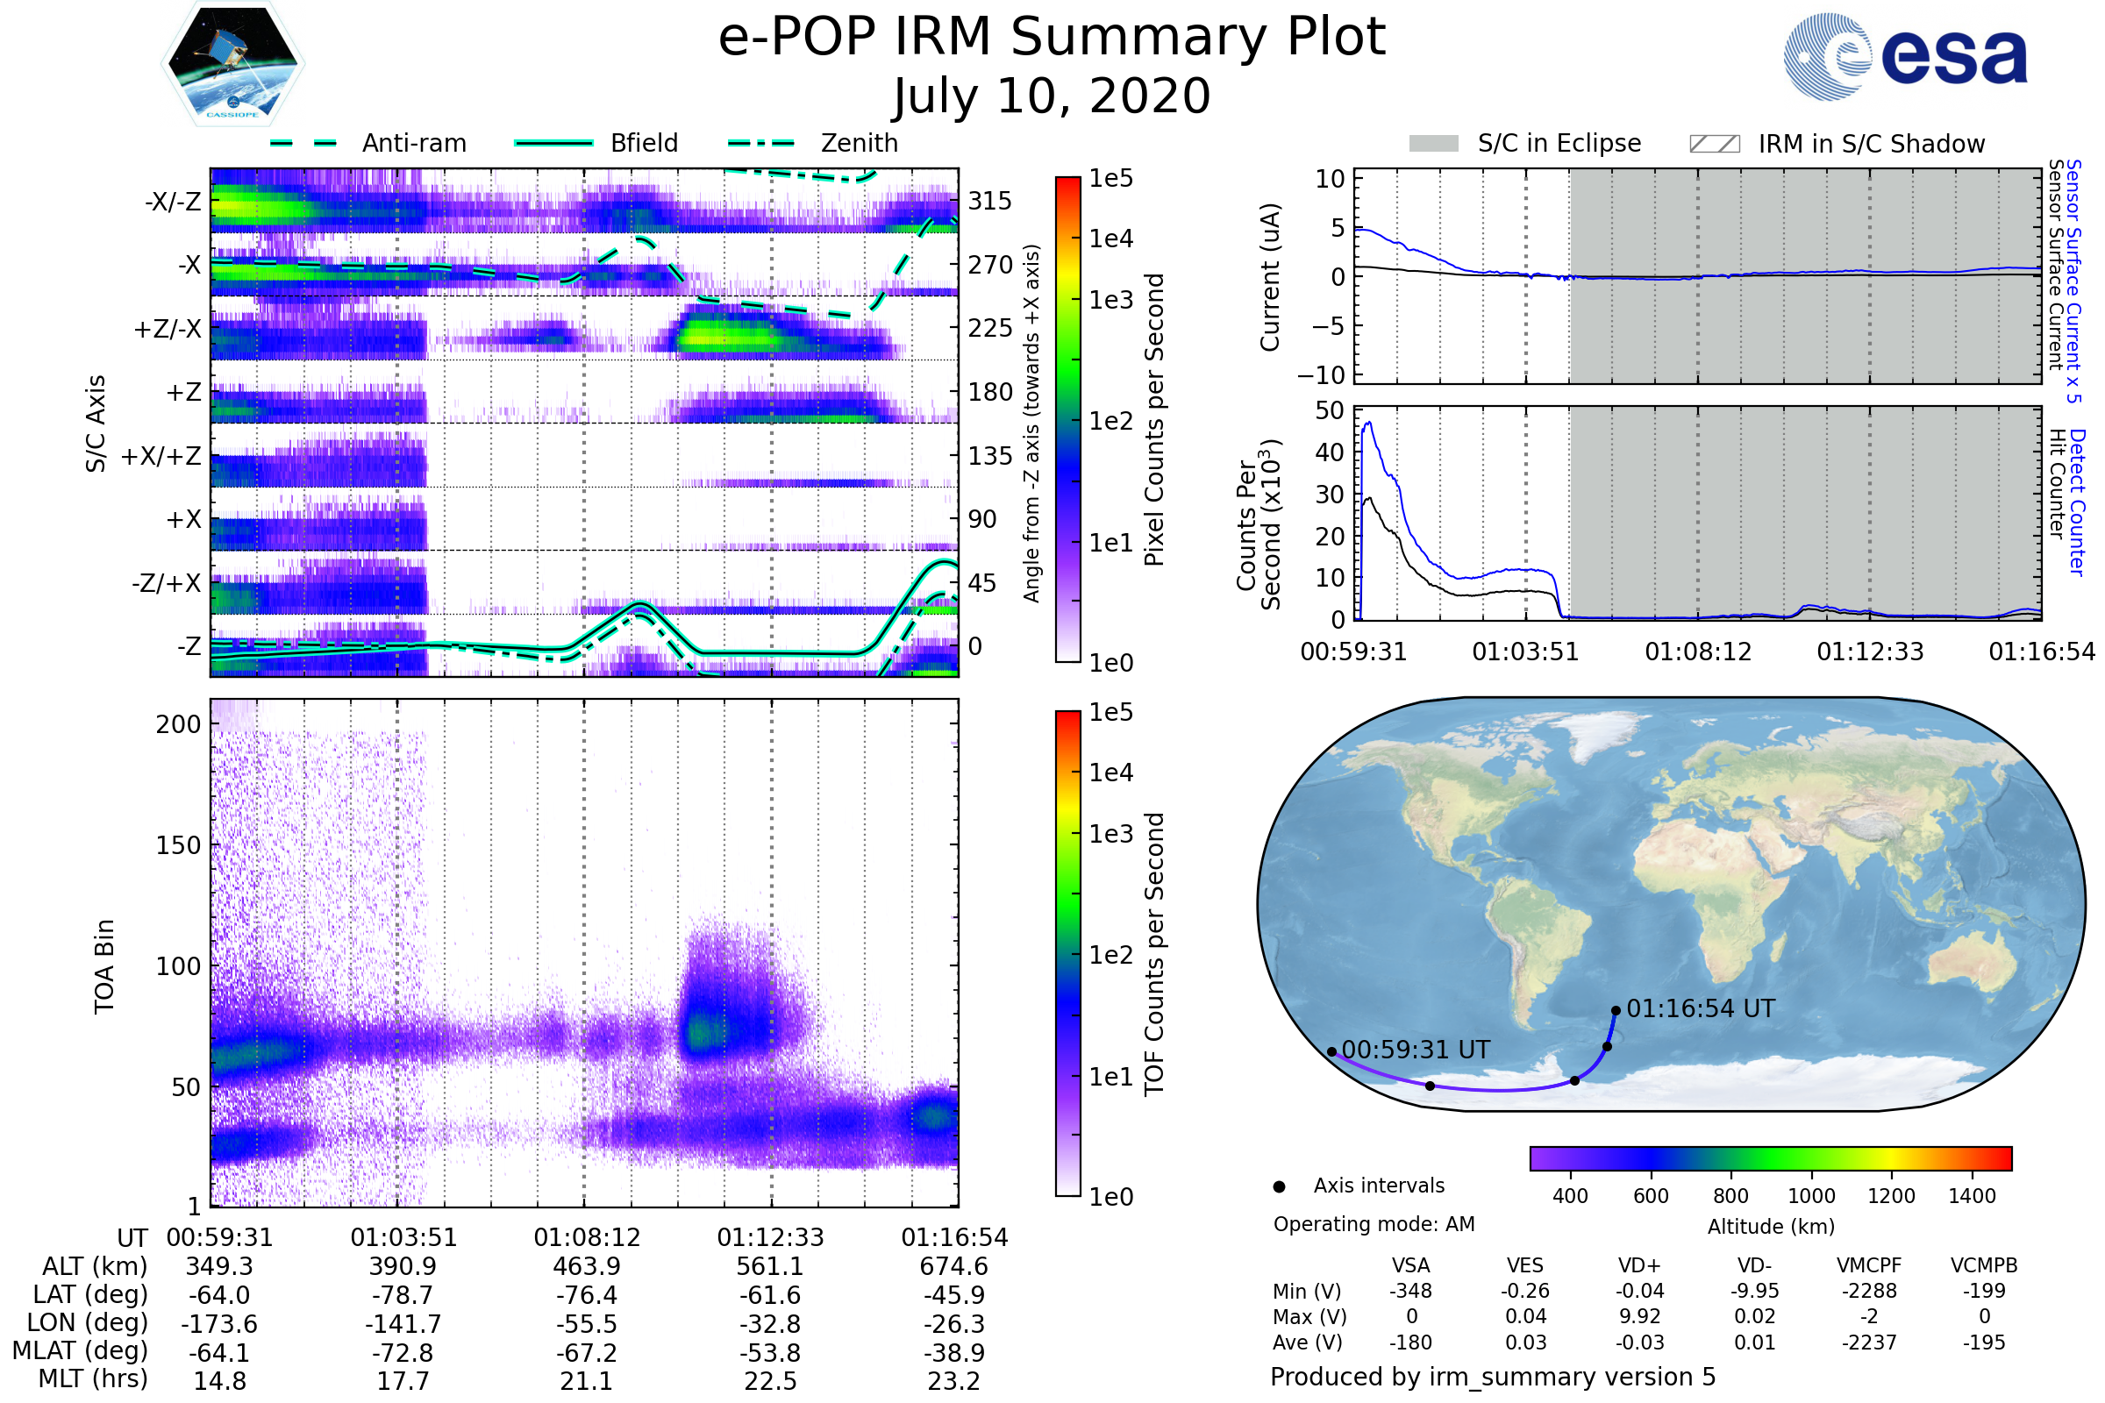Click the Altitude (km) horizontal colorbar

pos(1770,1157)
